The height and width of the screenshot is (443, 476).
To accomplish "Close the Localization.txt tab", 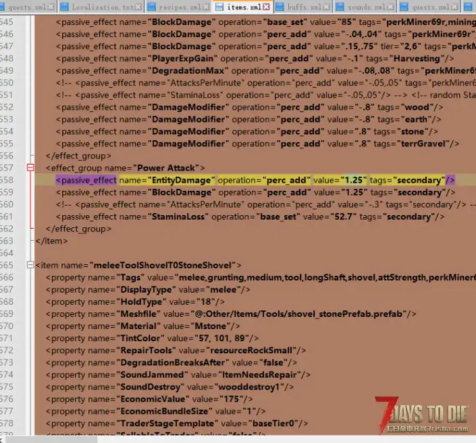I will point(138,7).
